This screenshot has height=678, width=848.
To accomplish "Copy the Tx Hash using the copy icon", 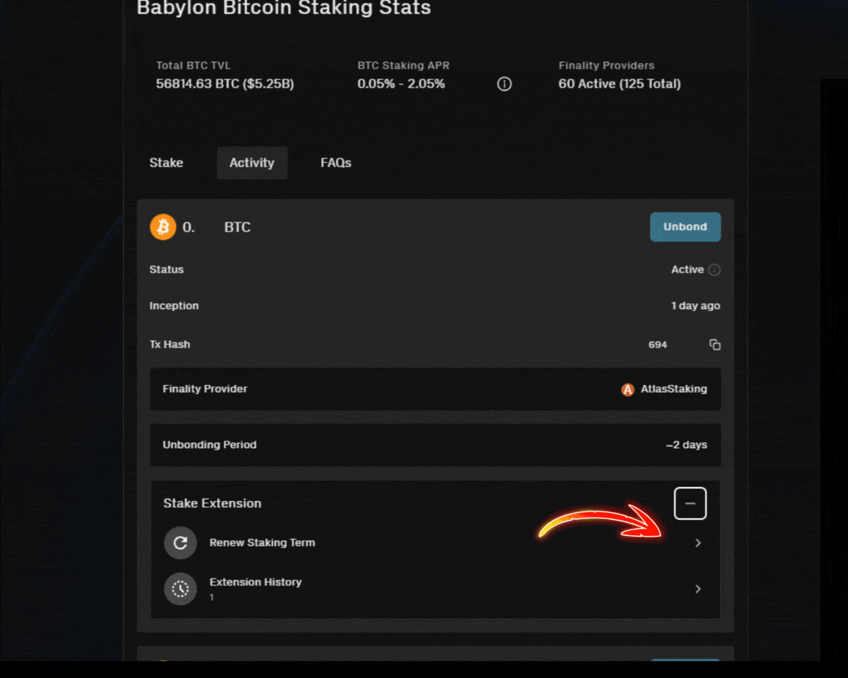I will [715, 344].
